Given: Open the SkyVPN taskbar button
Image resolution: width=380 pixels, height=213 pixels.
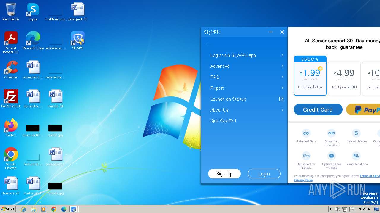Looking at the screenshot, I should pos(73,209).
